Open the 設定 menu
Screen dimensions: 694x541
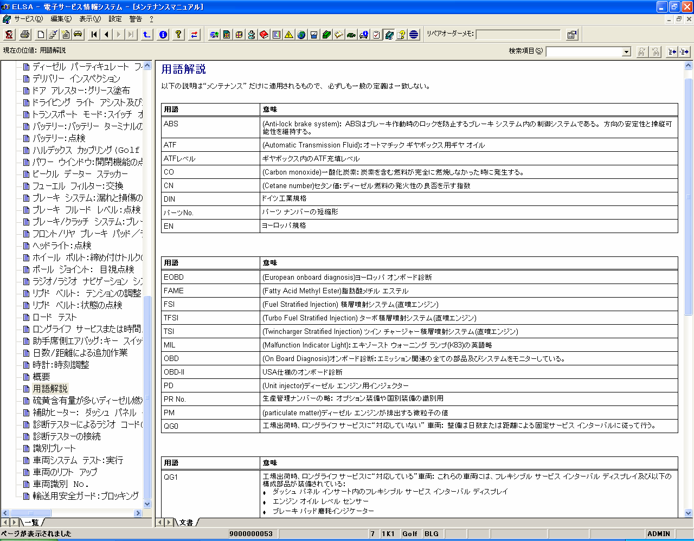pyautogui.click(x=115, y=19)
